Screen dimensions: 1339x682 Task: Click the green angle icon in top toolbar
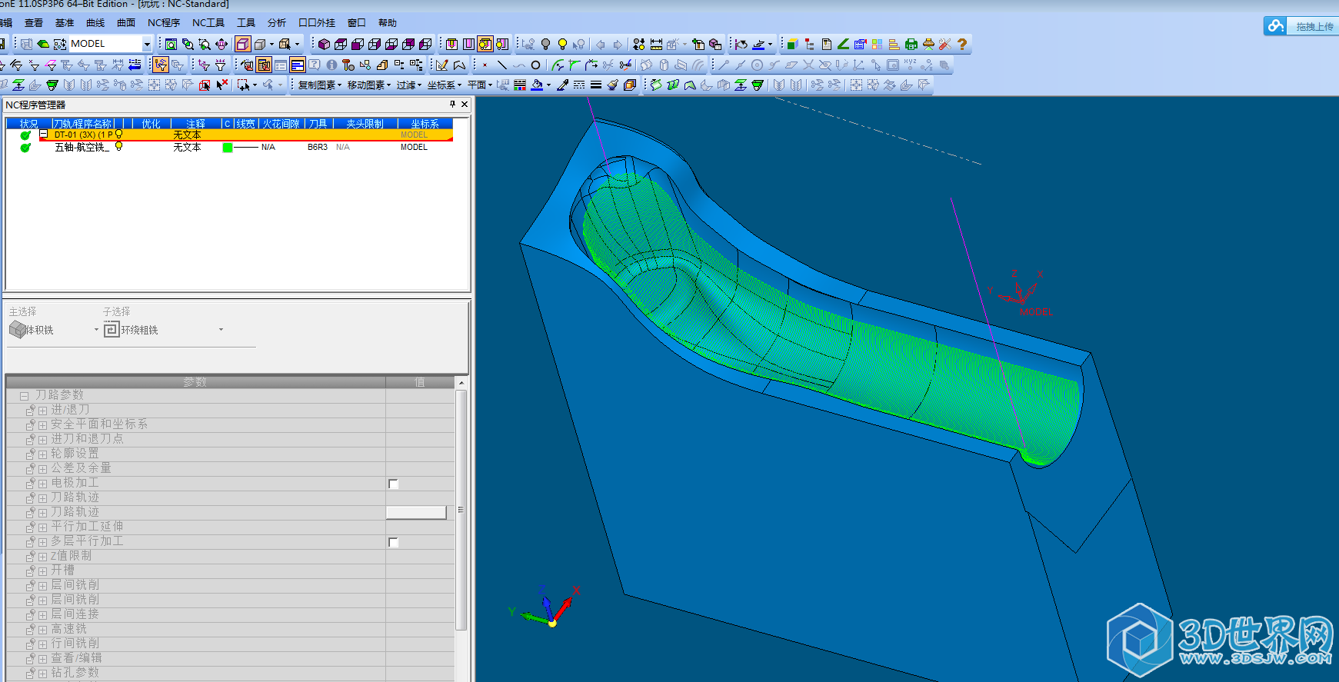click(x=844, y=44)
